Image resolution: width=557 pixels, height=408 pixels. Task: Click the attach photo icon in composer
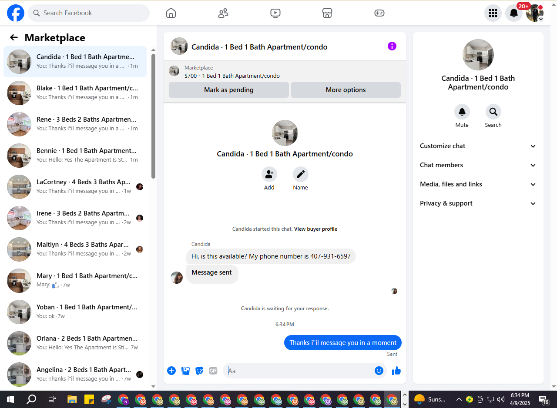[185, 371]
